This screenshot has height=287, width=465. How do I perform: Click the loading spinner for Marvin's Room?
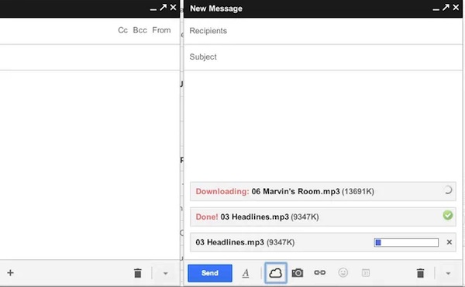(448, 190)
